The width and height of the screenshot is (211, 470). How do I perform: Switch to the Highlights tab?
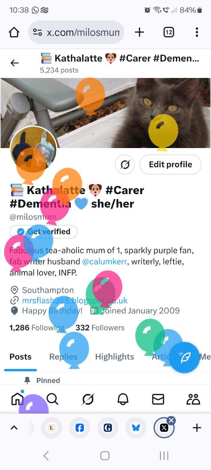(114, 357)
